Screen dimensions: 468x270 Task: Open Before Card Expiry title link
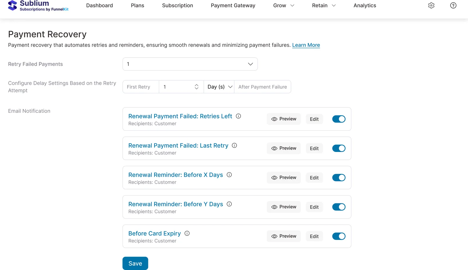pos(154,233)
